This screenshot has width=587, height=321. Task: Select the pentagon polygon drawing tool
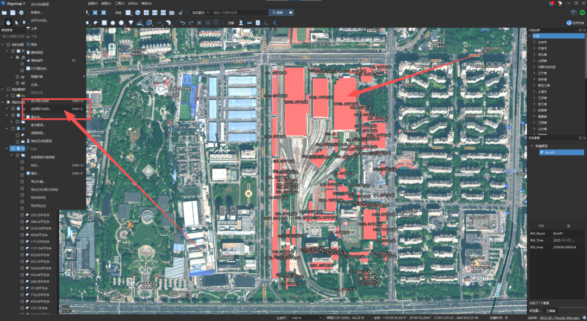click(x=113, y=23)
